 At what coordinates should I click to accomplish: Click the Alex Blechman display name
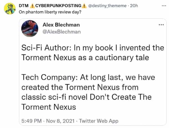click(x=61, y=25)
